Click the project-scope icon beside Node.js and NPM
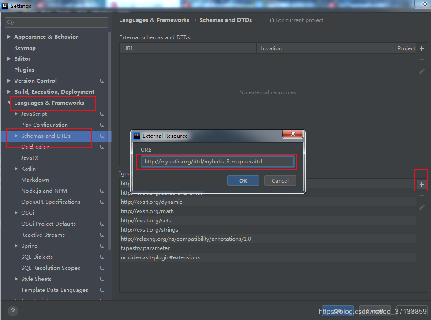The height and width of the screenshot is (320, 431). (102, 191)
